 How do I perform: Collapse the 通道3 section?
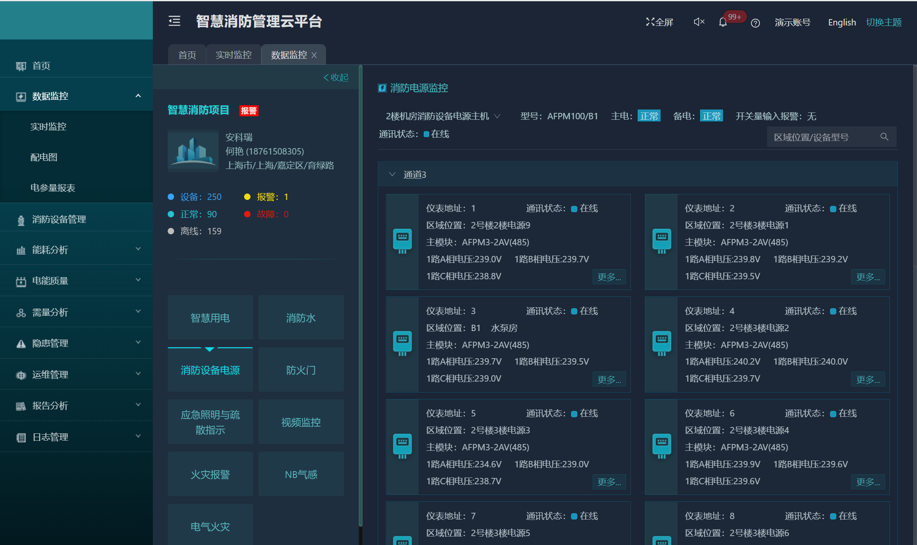tap(392, 174)
